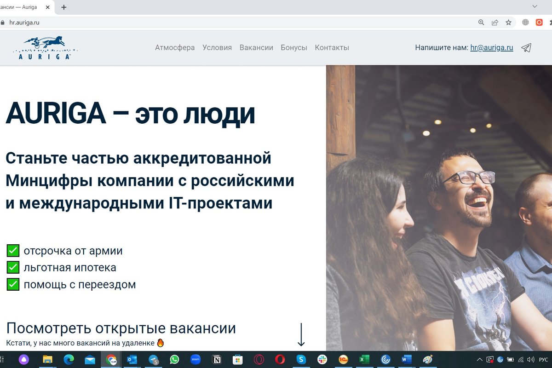This screenshot has width=552, height=368.
Task: Open WhatsApp from the taskbar
Action: pyautogui.click(x=174, y=360)
